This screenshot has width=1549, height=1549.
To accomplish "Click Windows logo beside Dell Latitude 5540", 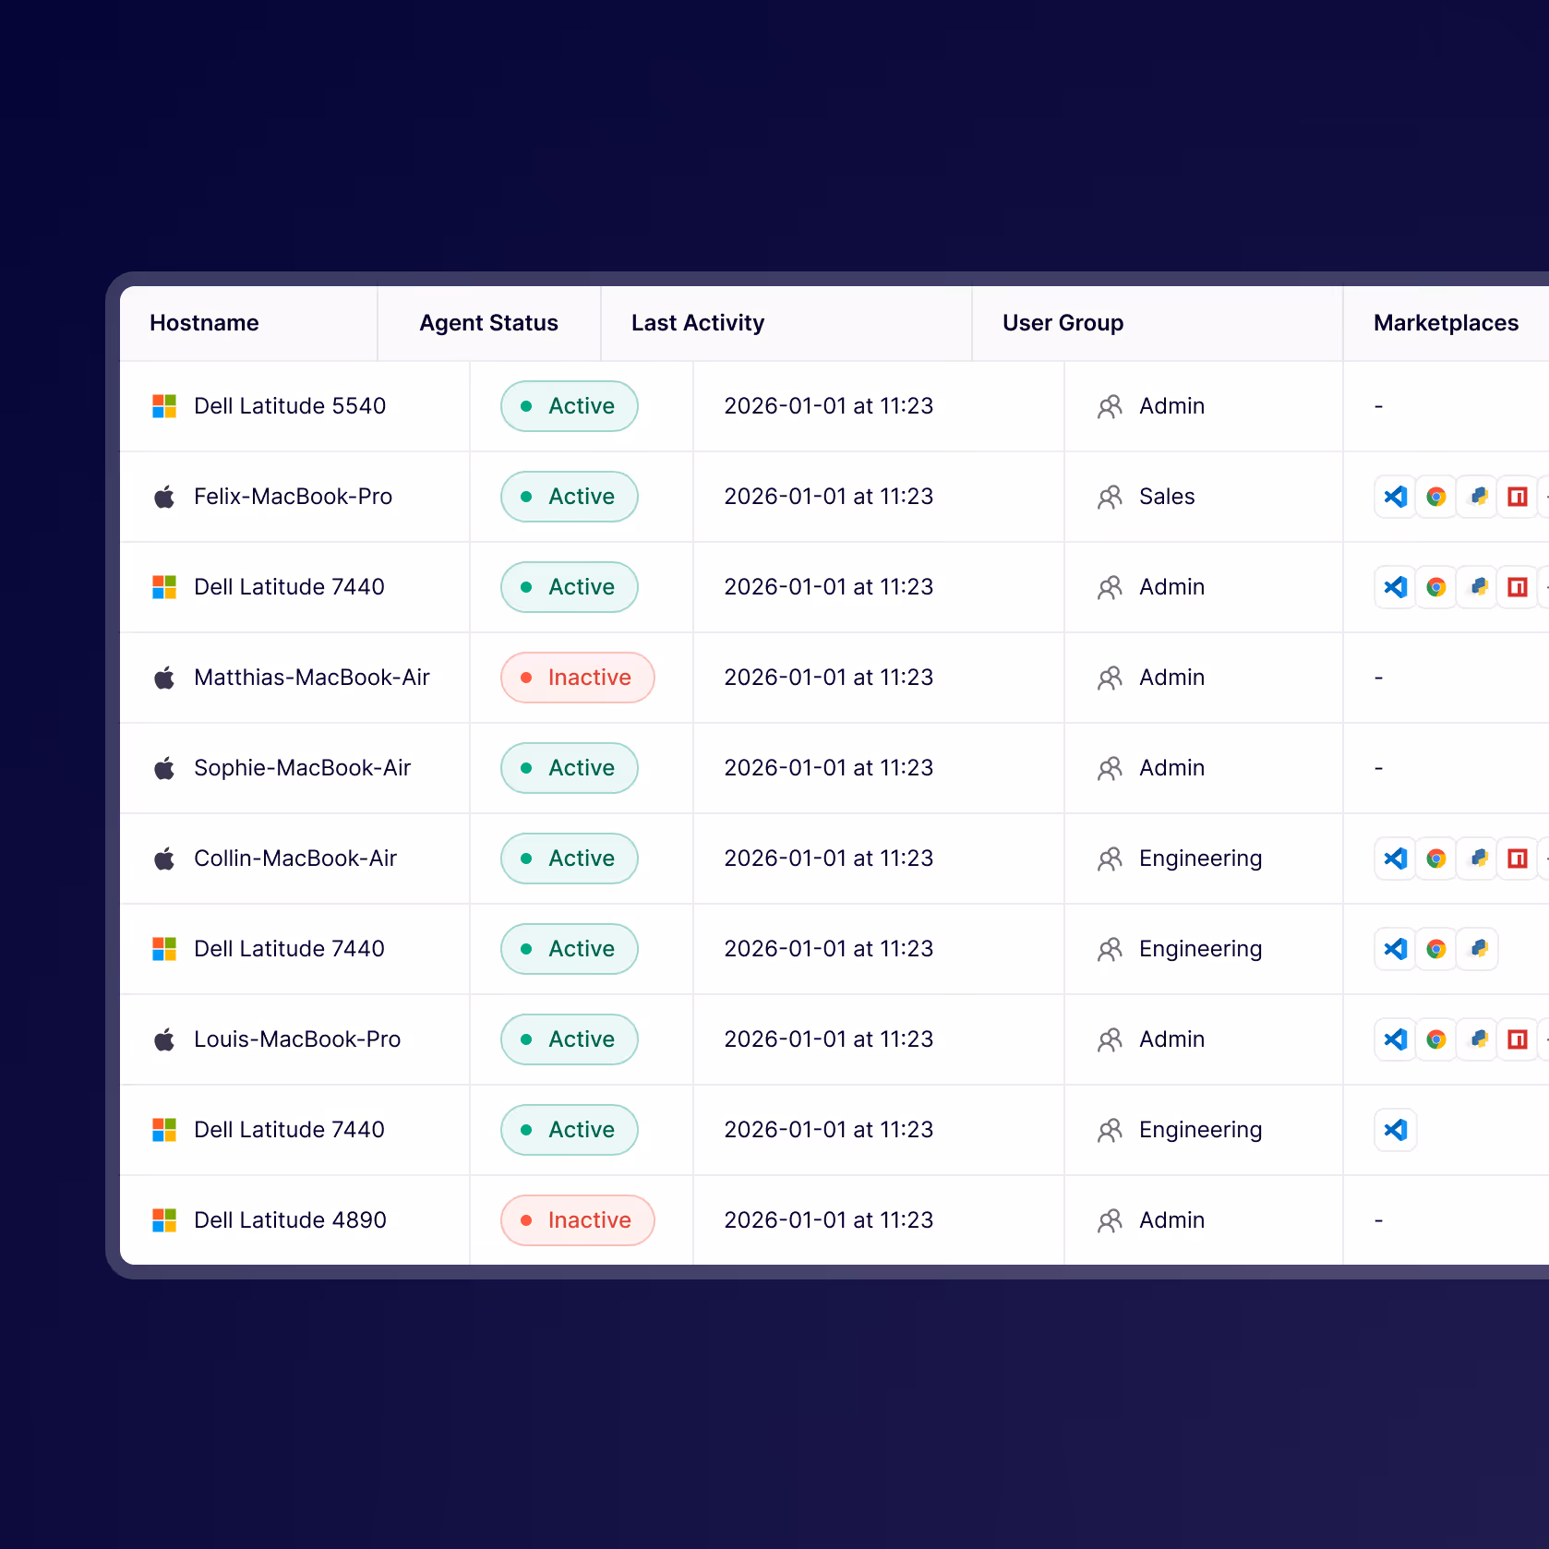I will pos(164,406).
